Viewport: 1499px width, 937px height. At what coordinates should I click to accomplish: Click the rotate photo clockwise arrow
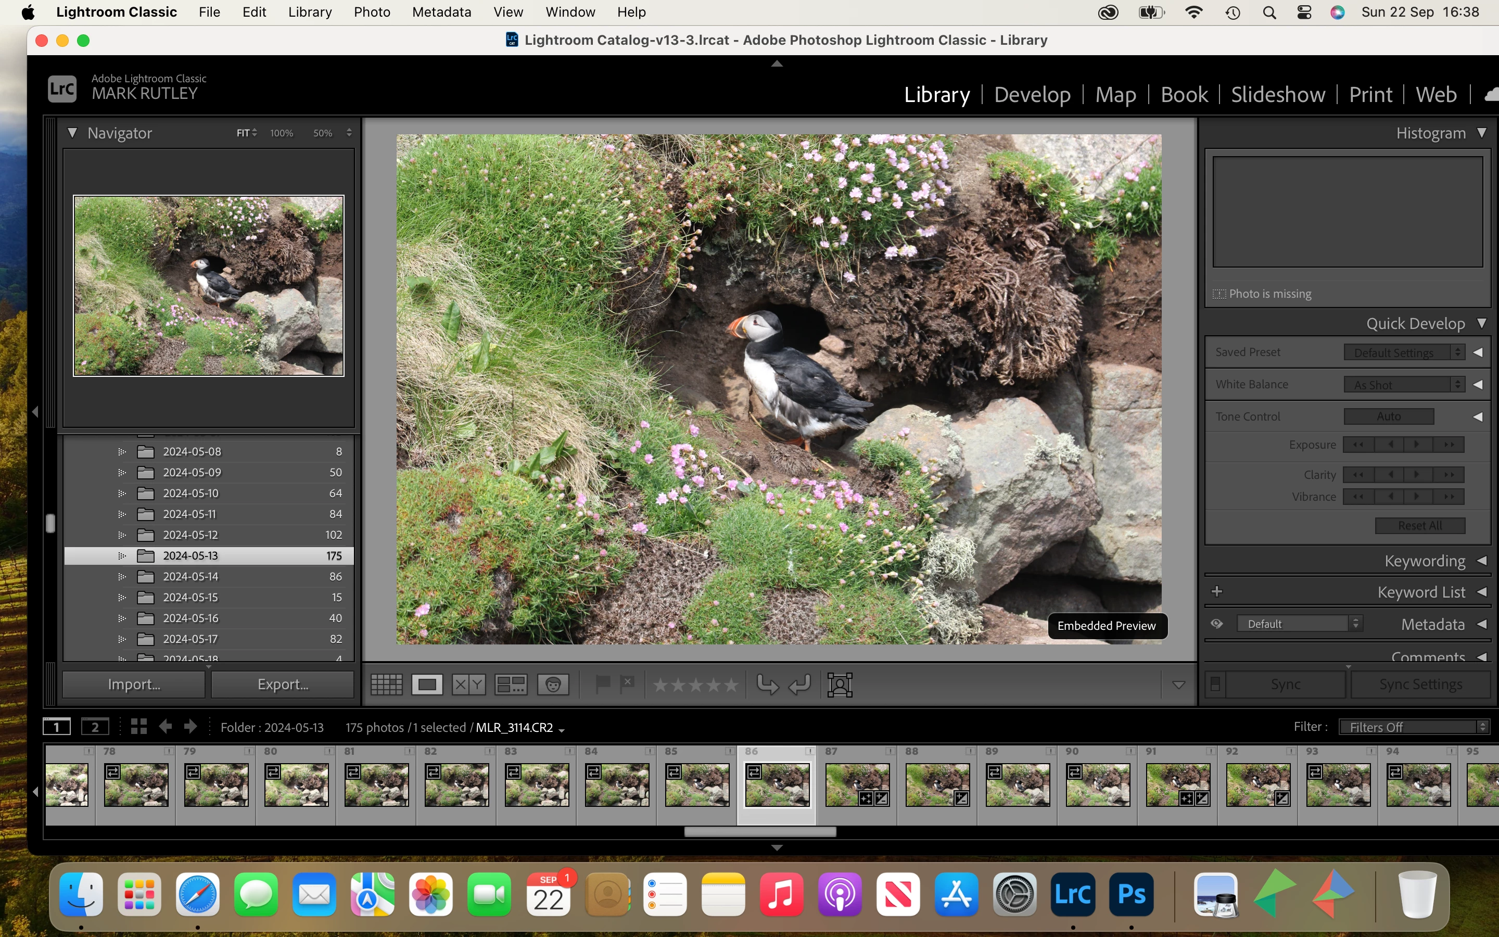(x=799, y=684)
